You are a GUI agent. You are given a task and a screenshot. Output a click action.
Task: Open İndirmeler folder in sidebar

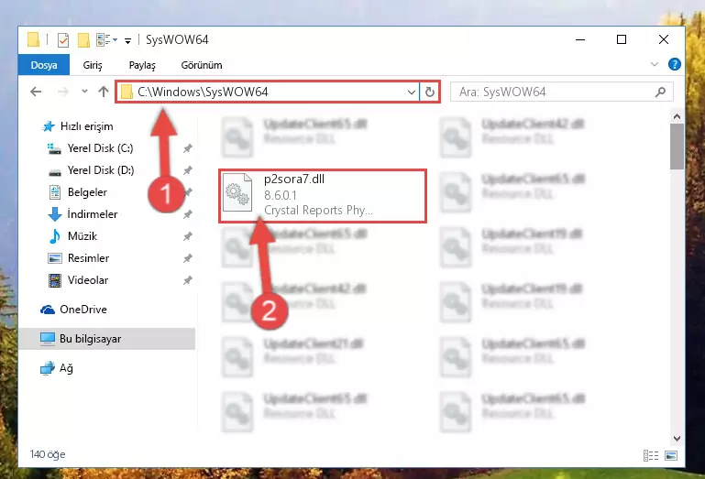click(x=93, y=214)
